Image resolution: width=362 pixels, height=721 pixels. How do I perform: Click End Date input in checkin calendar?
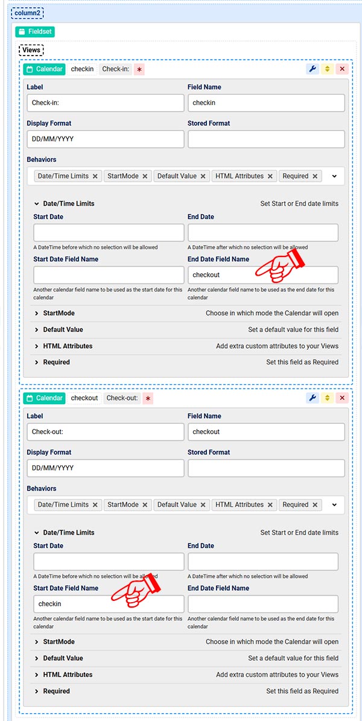[x=263, y=233]
